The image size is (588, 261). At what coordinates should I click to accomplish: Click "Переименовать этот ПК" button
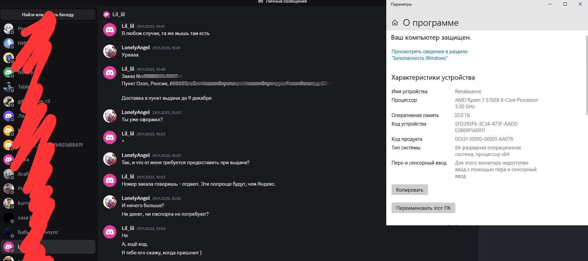(423, 208)
